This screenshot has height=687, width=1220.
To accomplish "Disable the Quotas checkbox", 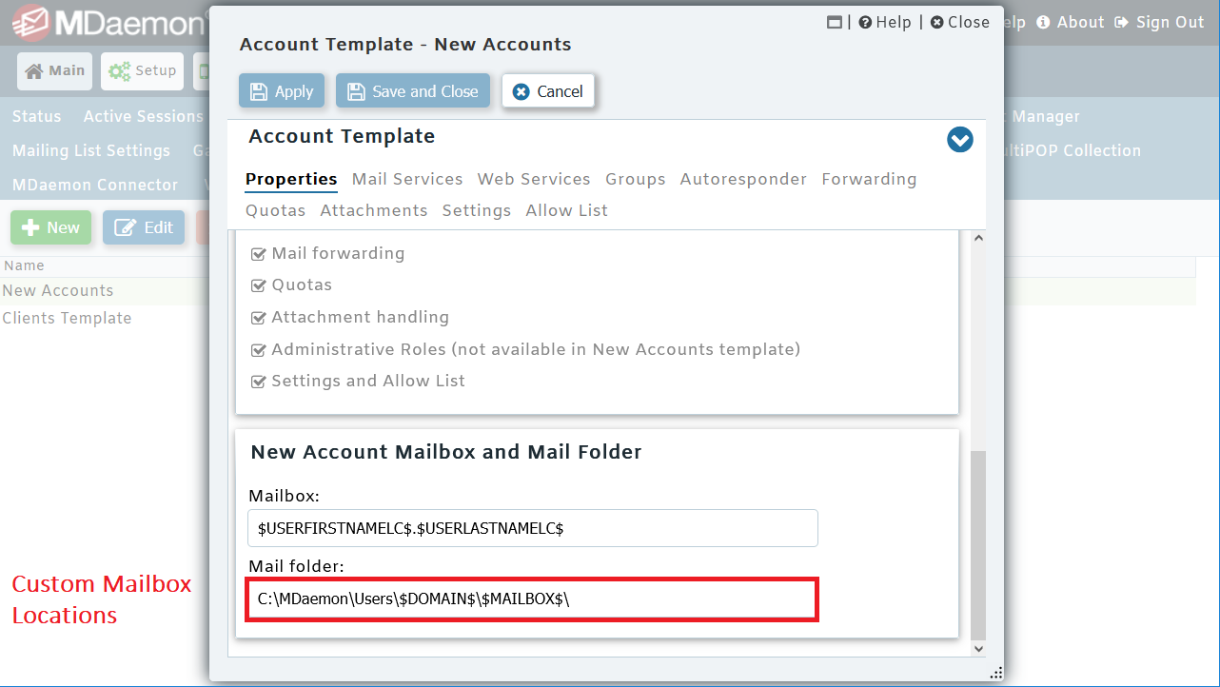I will point(258,285).
